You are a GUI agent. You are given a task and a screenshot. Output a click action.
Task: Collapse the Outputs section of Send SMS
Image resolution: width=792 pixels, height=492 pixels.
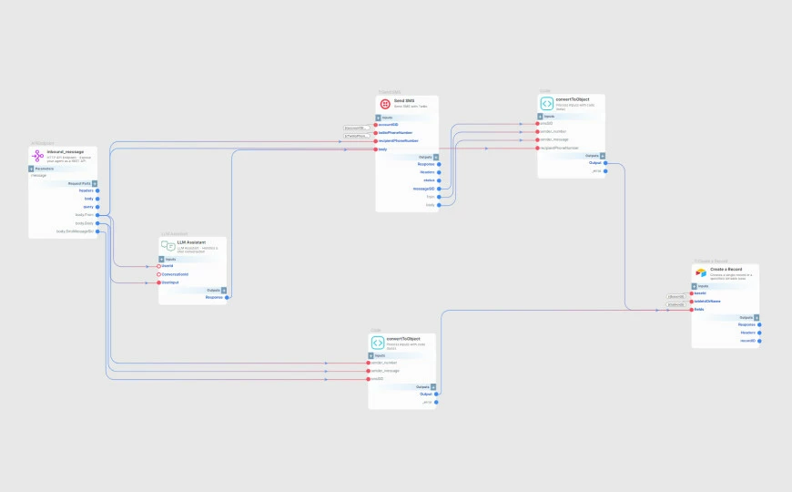tap(436, 158)
